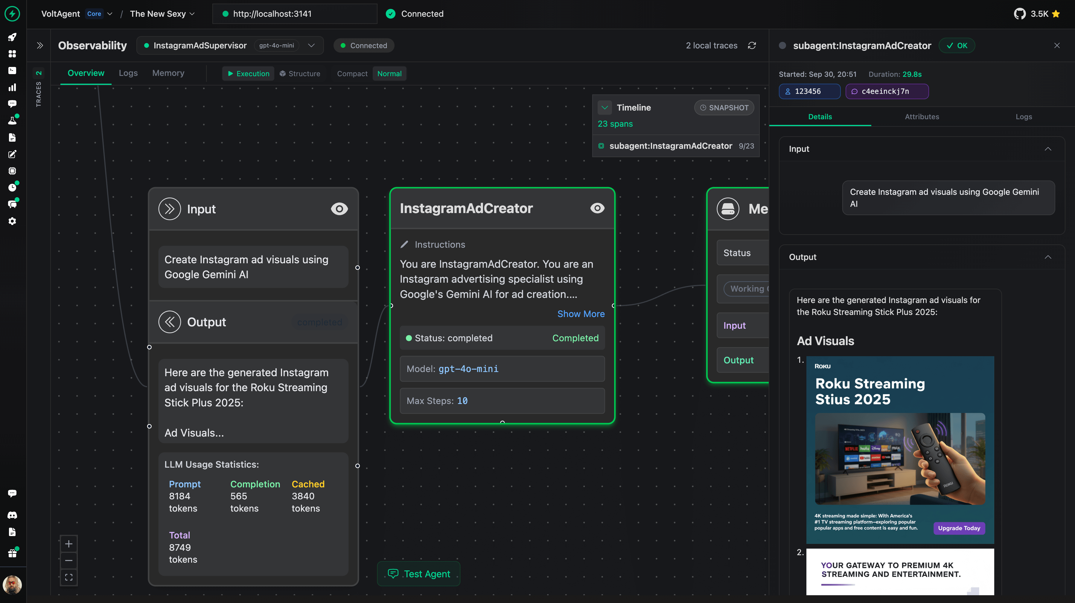Click the fit-to-view canvas icon
Viewport: 1075px width, 603px height.
69,577
